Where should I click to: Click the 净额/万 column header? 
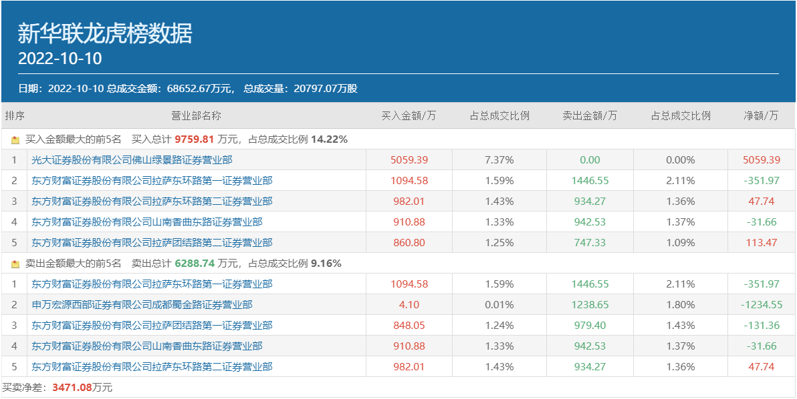761,116
